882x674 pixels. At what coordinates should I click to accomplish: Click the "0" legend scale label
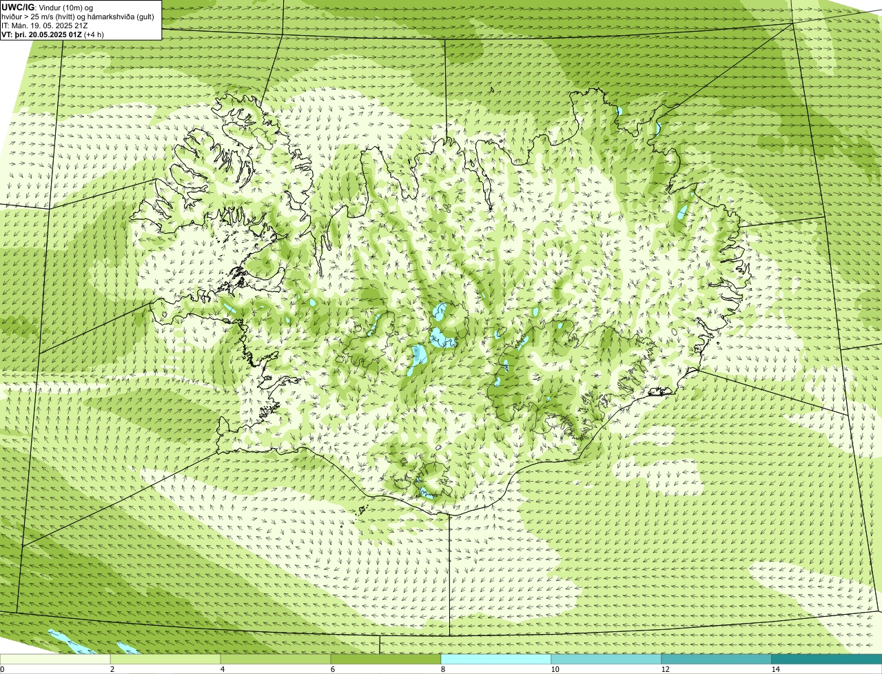2,669
